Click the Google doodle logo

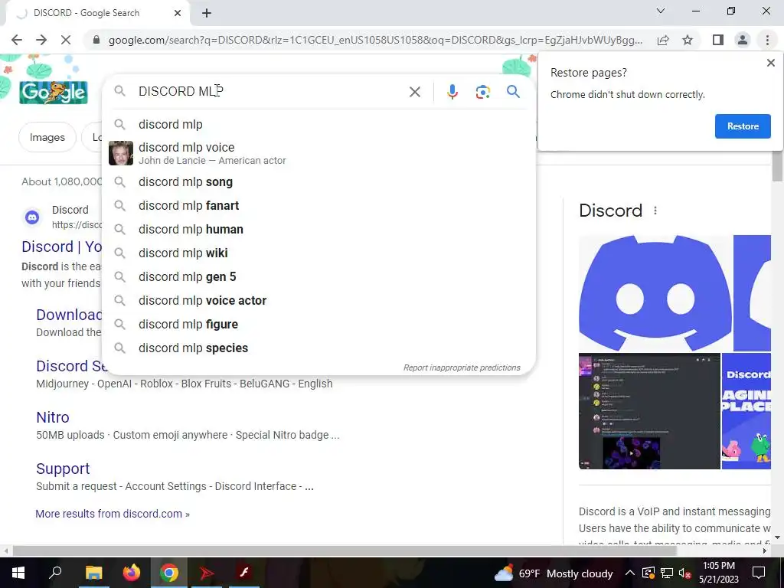pos(54,92)
